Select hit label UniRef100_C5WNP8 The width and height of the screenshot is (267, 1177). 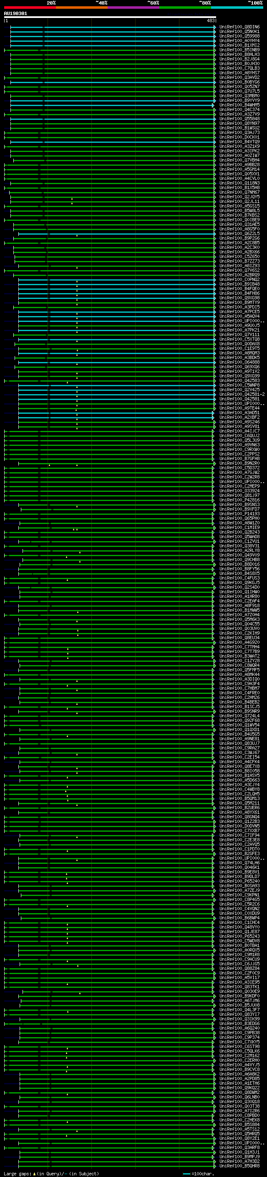[x=239, y=385]
